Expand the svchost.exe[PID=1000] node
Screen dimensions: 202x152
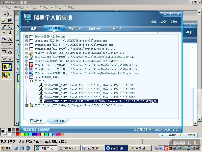(27, 49)
